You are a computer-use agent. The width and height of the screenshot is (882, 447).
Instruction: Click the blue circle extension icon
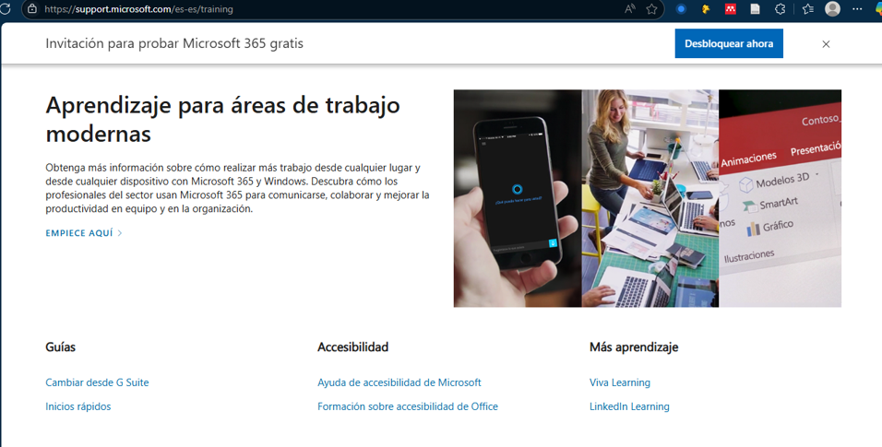coord(681,9)
